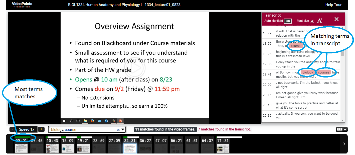Image resolution: width=355 pixels, height=155 pixels.
Task: Seek to transcript line at 20:09
Action: [301, 85]
